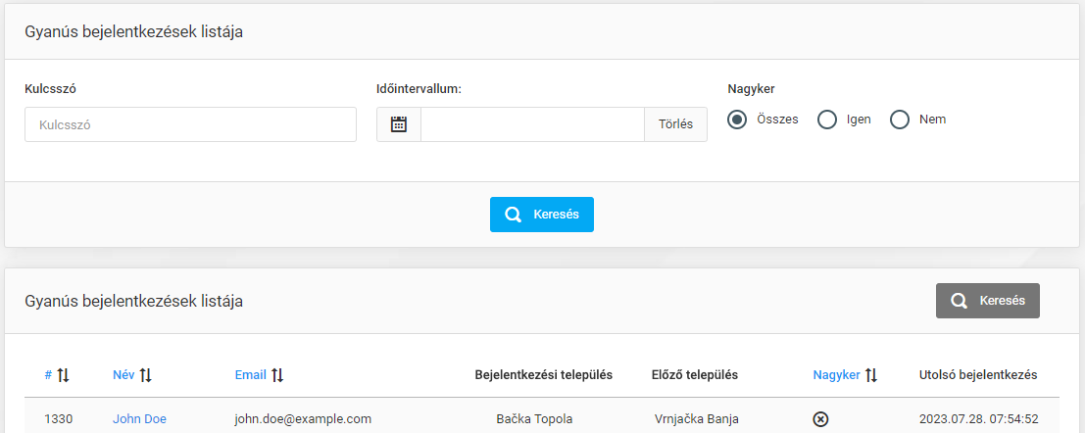1085x433 pixels.
Task: Click the Időintervallum date range field
Action: pos(533,124)
